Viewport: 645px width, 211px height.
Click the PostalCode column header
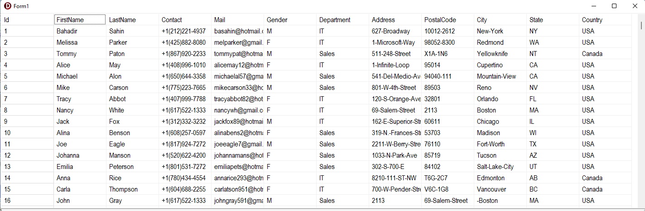(x=448, y=19)
